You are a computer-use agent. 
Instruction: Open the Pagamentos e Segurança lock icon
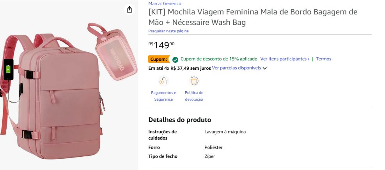pos(163,81)
